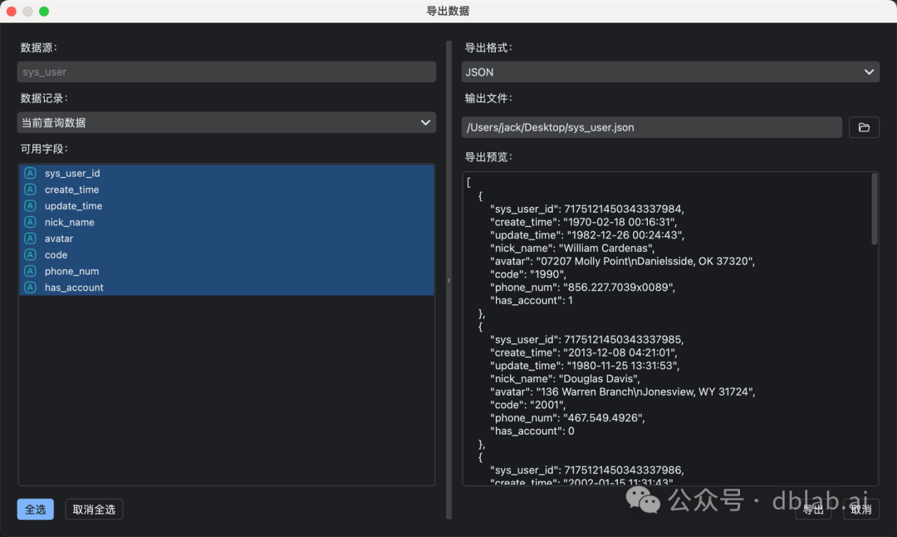Screen dimensions: 897x537
Task: Click the field type icon beside sys_user_id
Action: [x=30, y=173]
